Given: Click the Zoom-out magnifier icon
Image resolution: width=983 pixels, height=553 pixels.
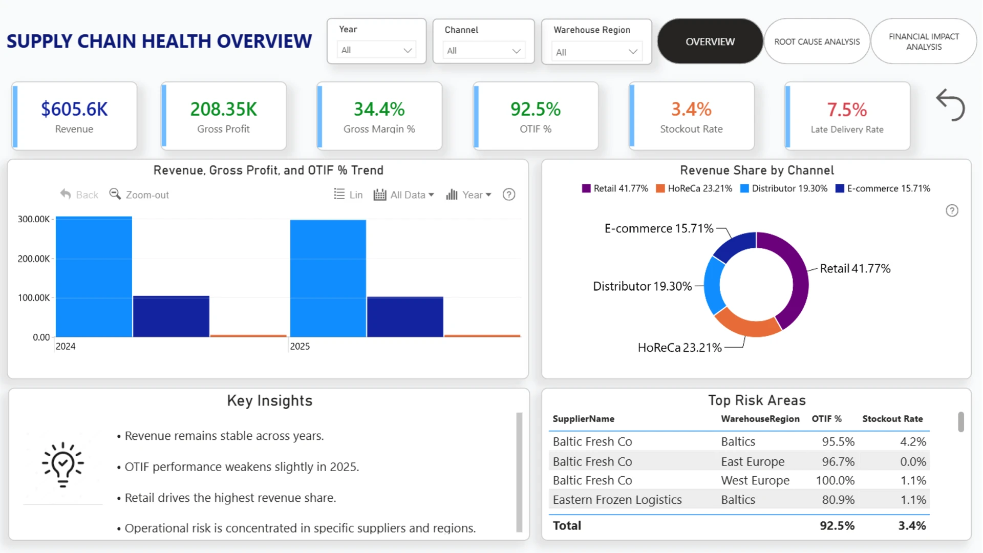Looking at the screenshot, I should 115,194.
